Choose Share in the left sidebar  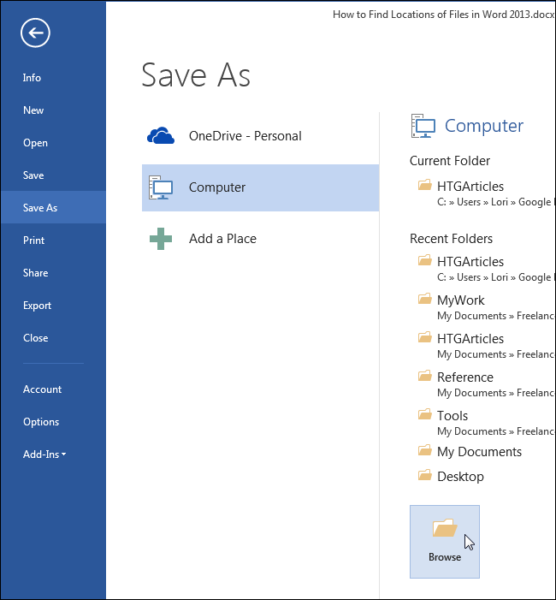click(x=36, y=273)
